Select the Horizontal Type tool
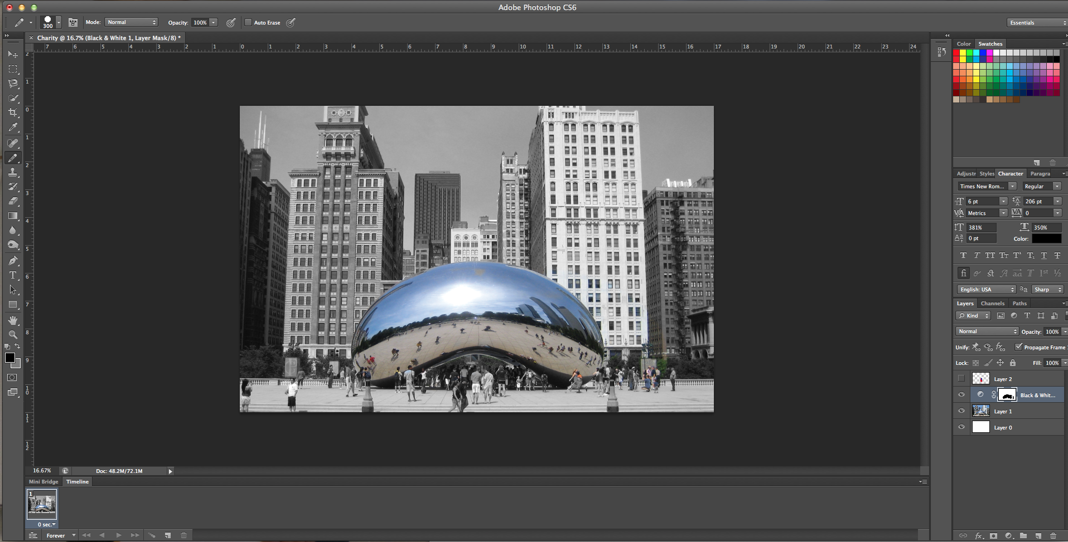The height and width of the screenshot is (542, 1068). click(x=13, y=275)
